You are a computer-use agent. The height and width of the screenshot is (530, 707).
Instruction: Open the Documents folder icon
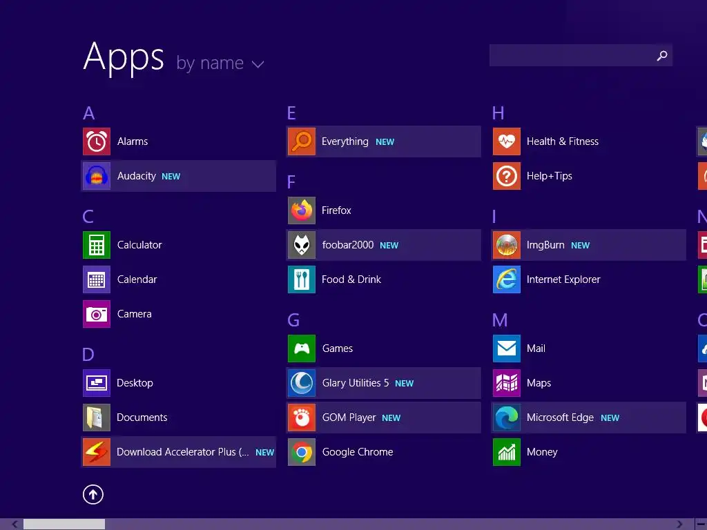(97, 418)
